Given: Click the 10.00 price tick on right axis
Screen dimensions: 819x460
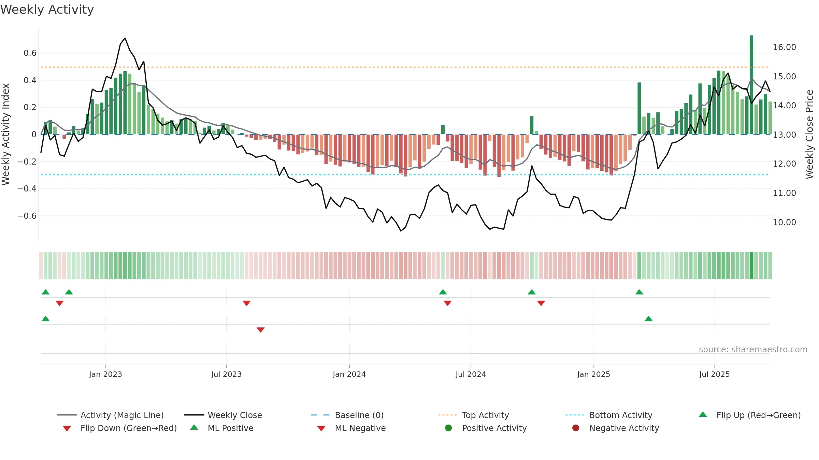Looking at the screenshot, I should coord(785,223).
